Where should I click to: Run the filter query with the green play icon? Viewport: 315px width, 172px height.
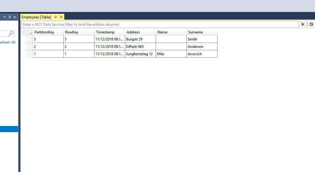[x=303, y=24]
